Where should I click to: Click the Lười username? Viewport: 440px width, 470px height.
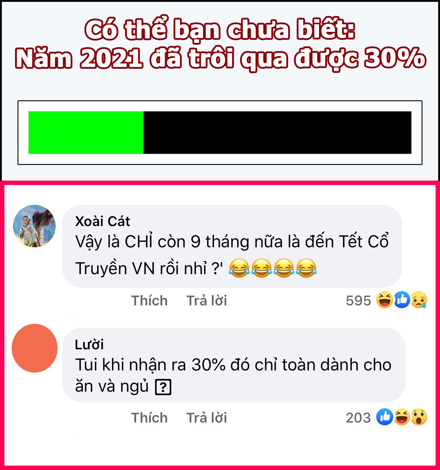point(89,344)
